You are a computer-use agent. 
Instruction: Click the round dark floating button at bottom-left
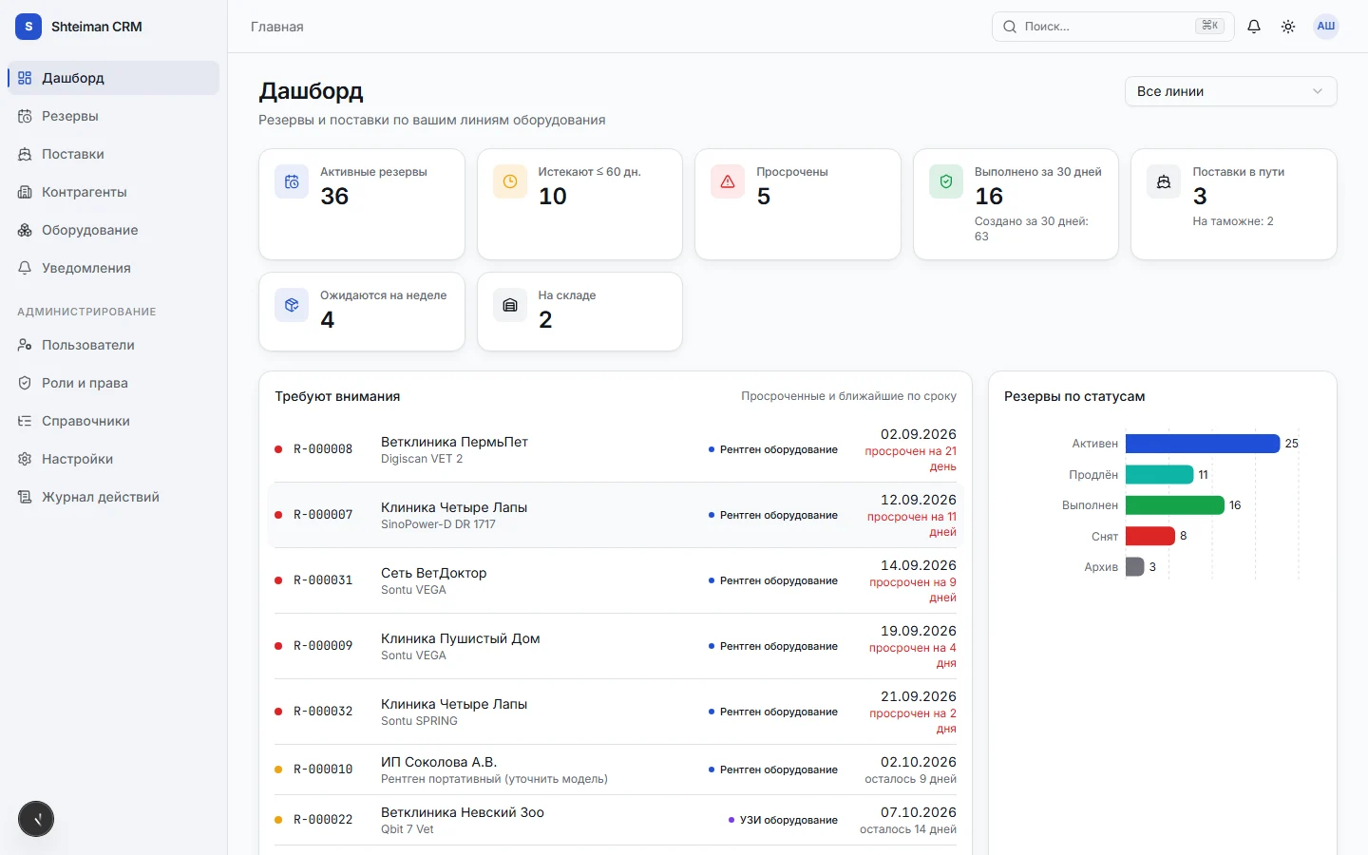(x=36, y=819)
